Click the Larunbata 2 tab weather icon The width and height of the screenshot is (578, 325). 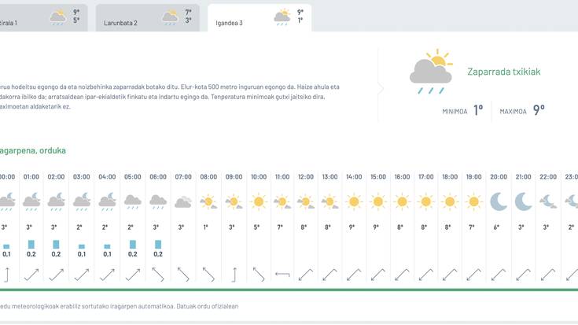[170, 17]
